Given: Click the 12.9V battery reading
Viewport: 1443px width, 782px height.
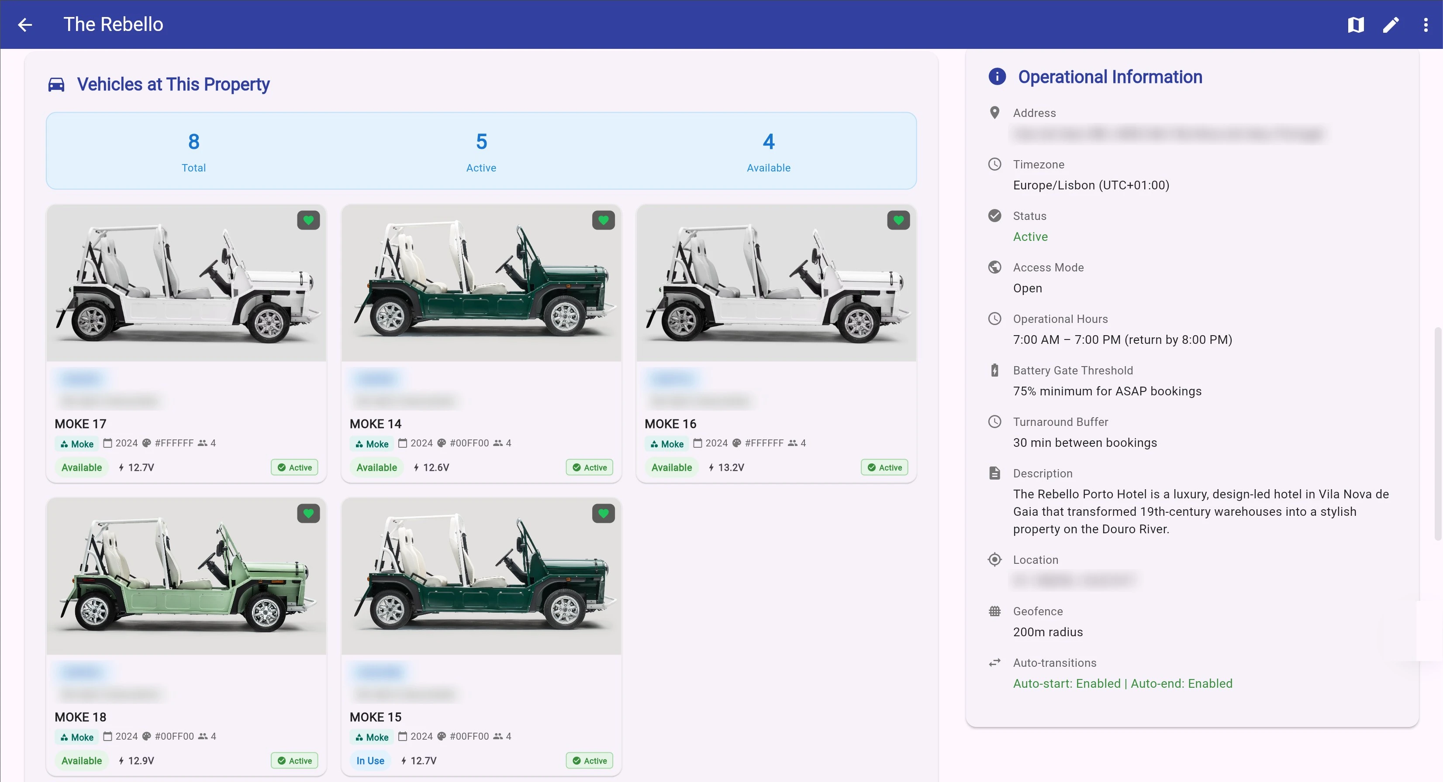Looking at the screenshot, I should coord(141,761).
